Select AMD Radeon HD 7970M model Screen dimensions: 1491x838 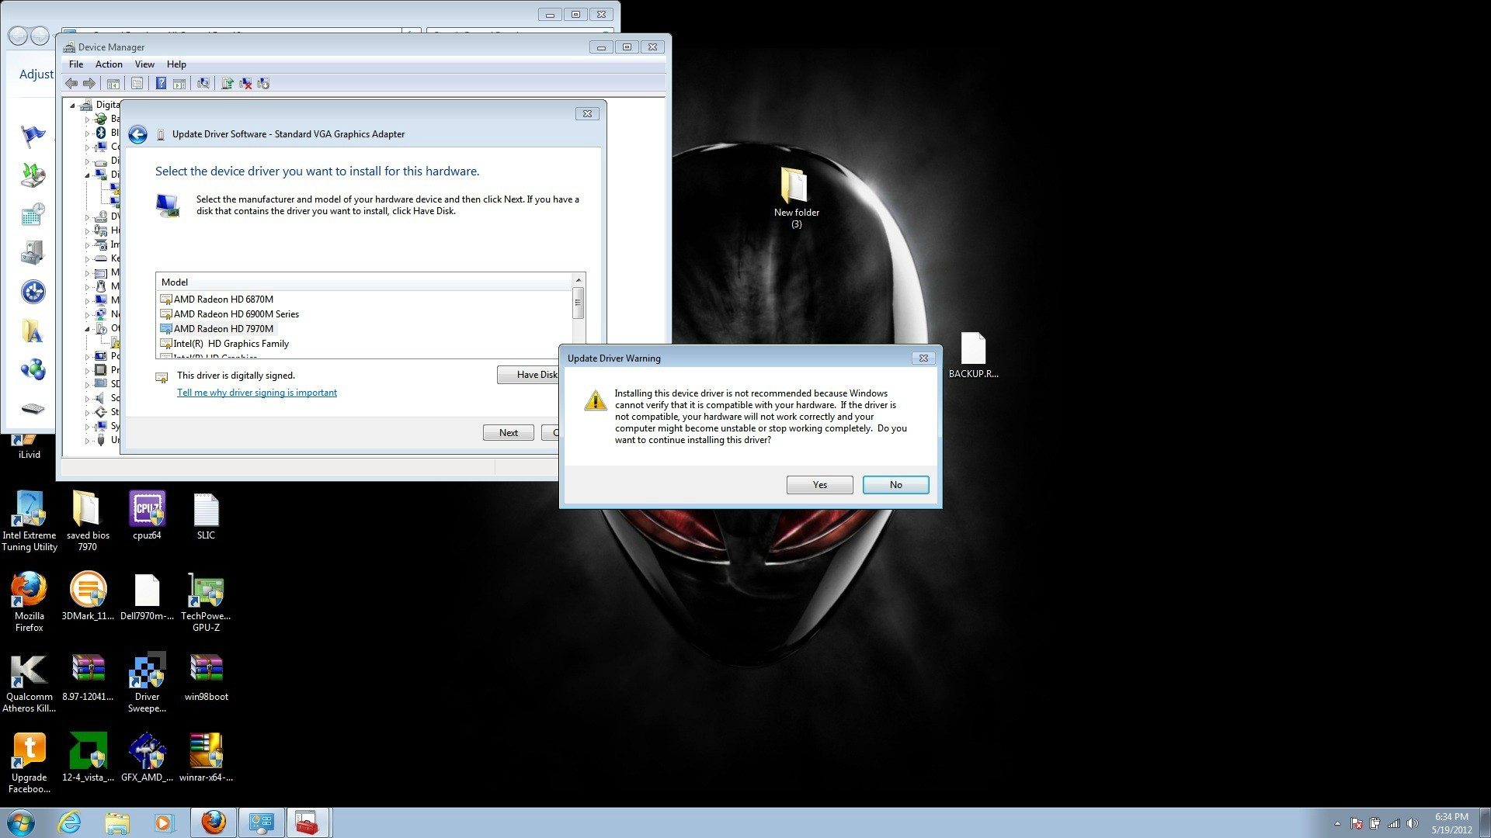click(x=217, y=329)
